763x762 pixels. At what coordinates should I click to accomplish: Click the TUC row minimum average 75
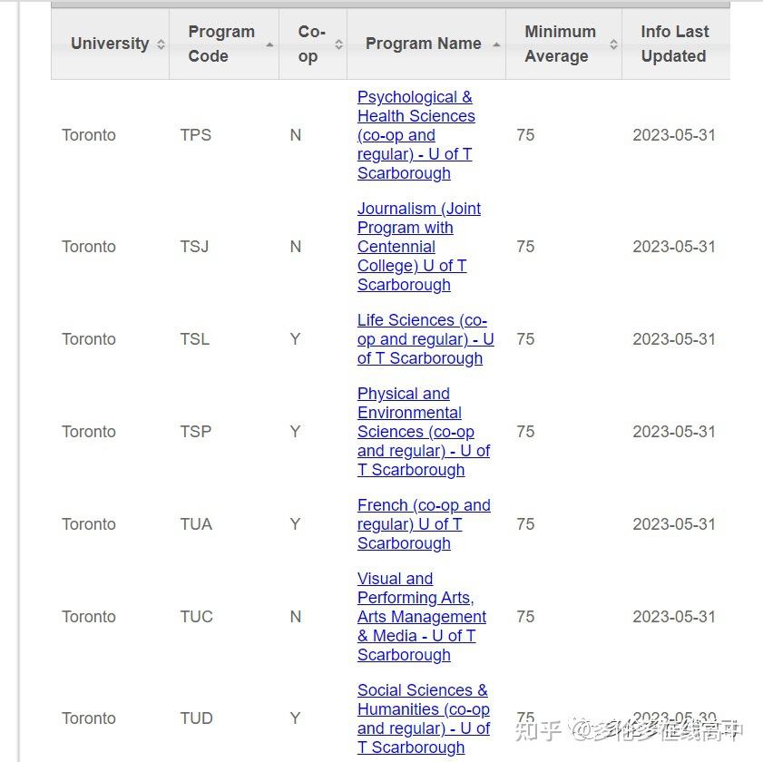point(525,617)
